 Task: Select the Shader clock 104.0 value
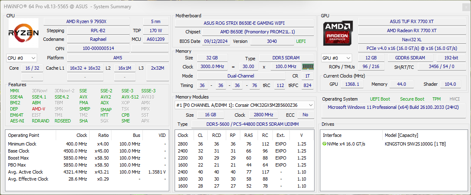[450, 84]
